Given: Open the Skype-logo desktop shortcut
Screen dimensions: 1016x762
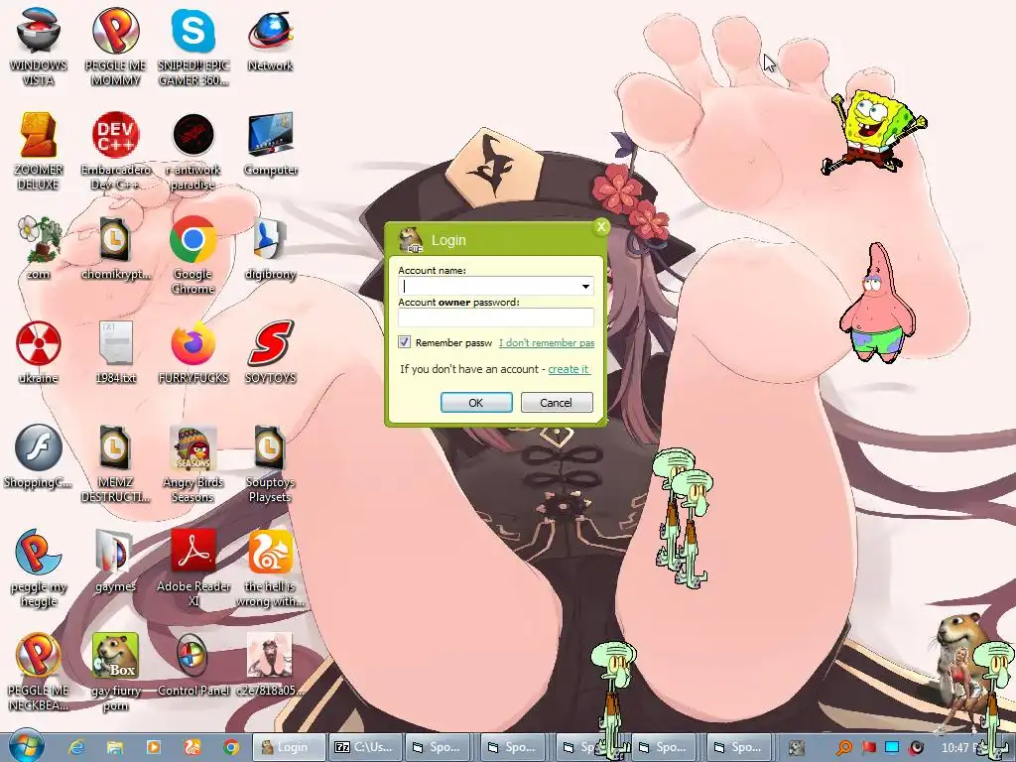Looking at the screenshot, I should coord(193,46).
